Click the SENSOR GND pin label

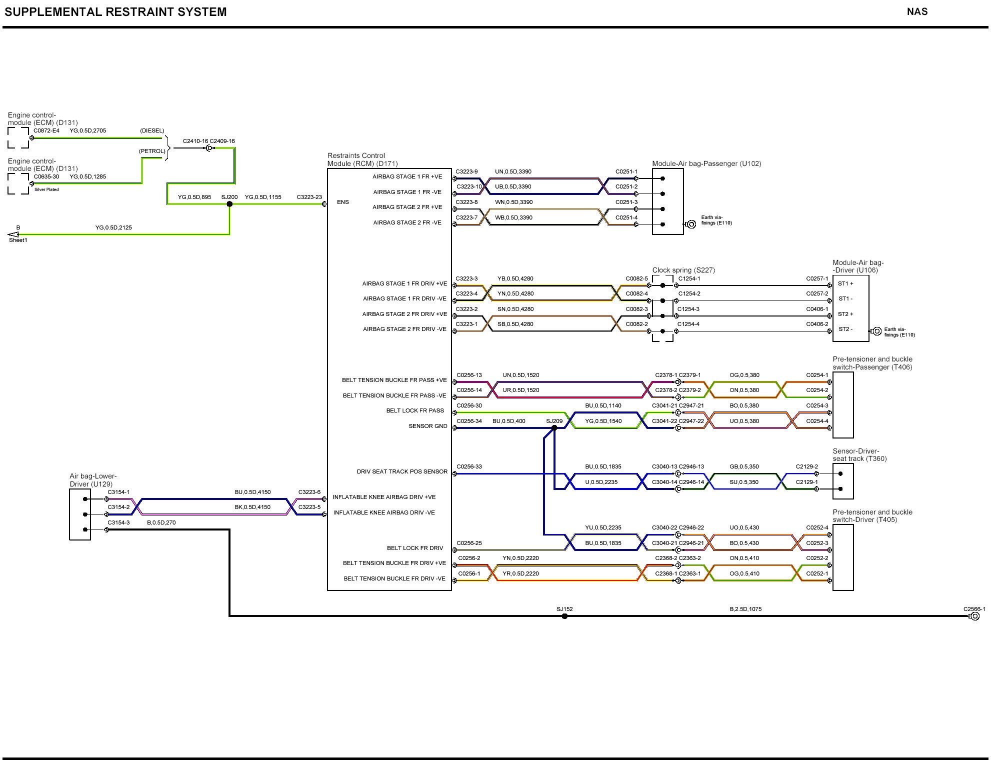point(427,426)
